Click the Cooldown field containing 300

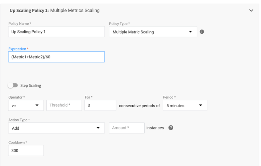tap(26, 150)
